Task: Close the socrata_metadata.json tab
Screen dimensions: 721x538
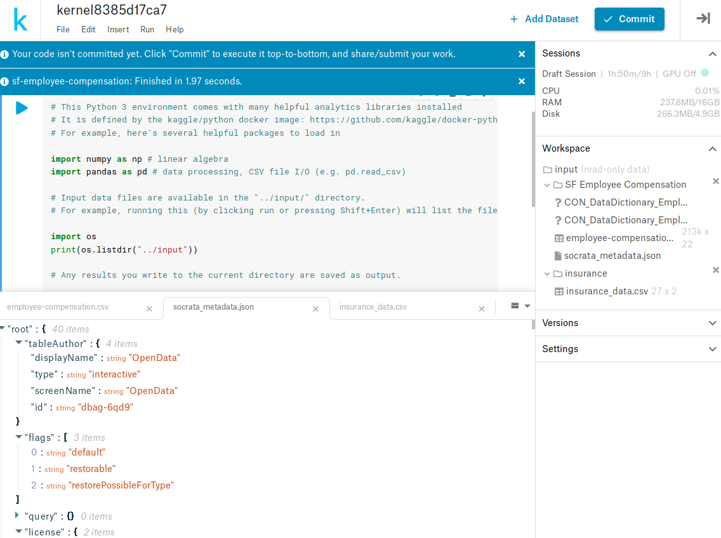Action: click(315, 309)
